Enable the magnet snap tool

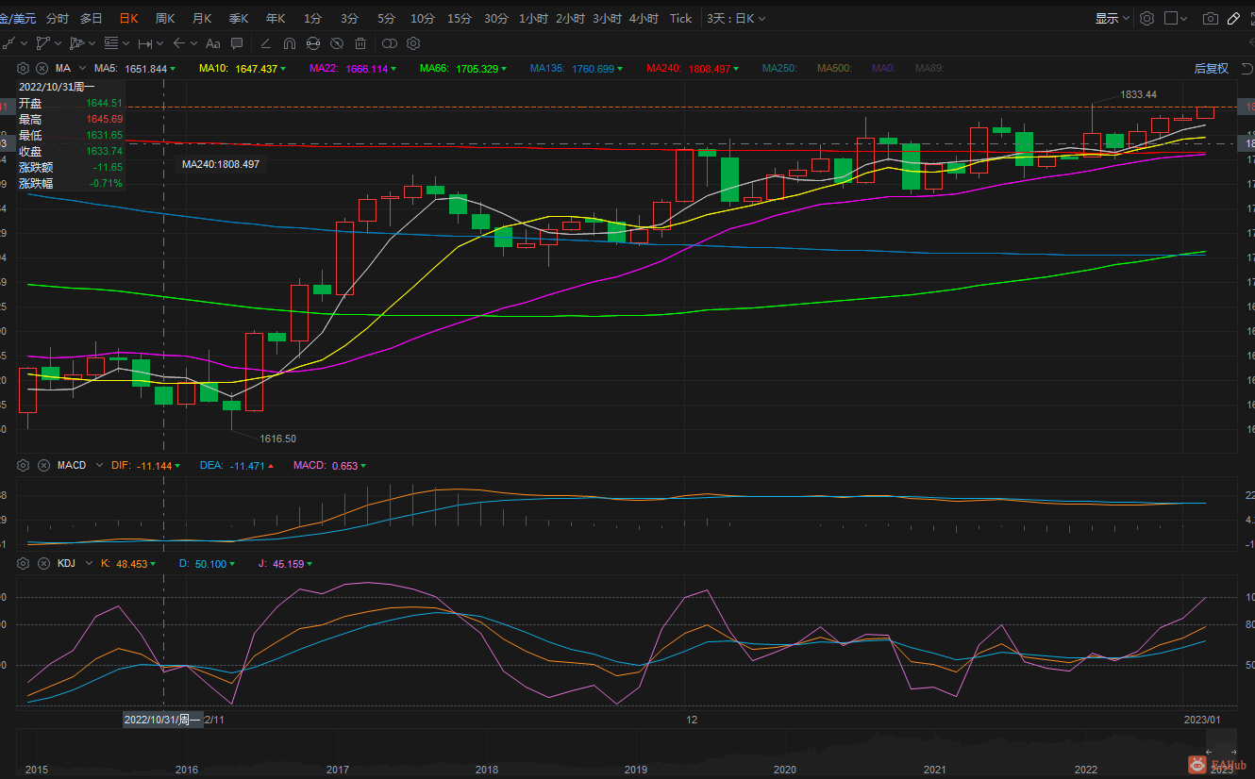pyautogui.click(x=289, y=43)
